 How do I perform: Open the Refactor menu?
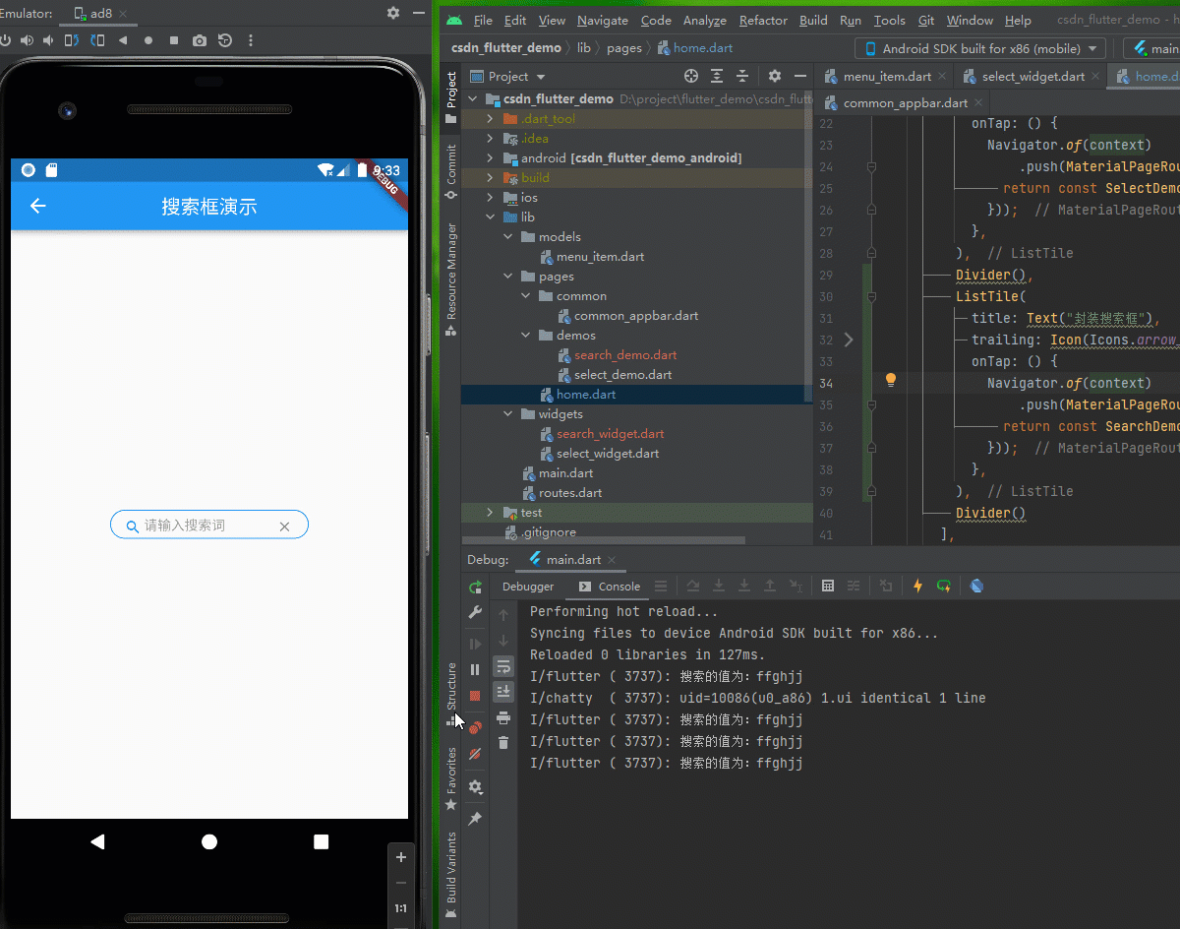coord(763,20)
